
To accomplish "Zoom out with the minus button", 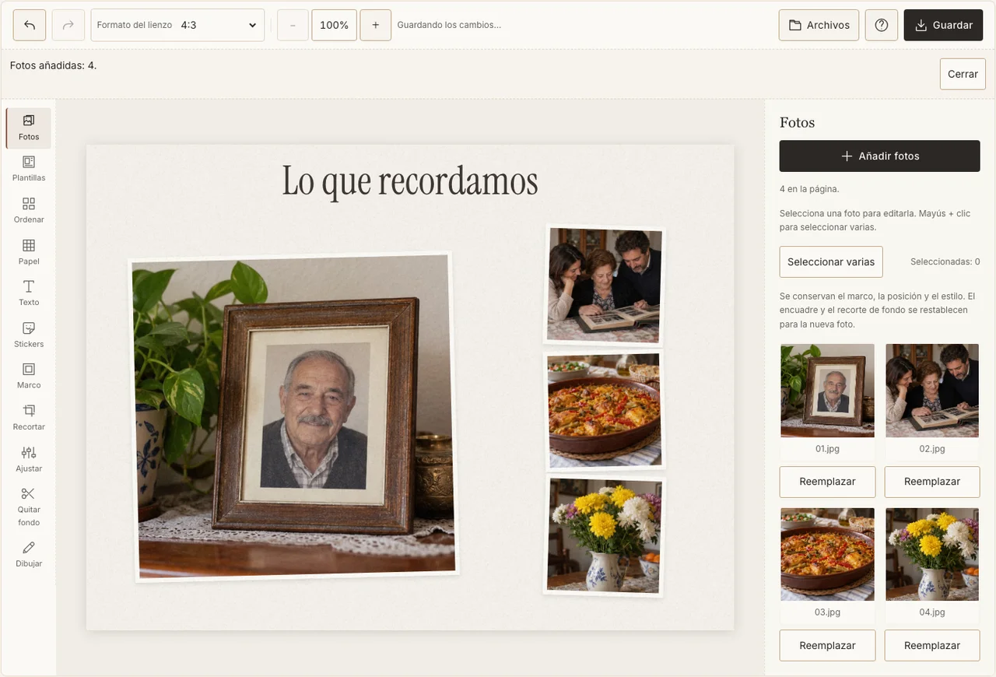I will 293,25.
